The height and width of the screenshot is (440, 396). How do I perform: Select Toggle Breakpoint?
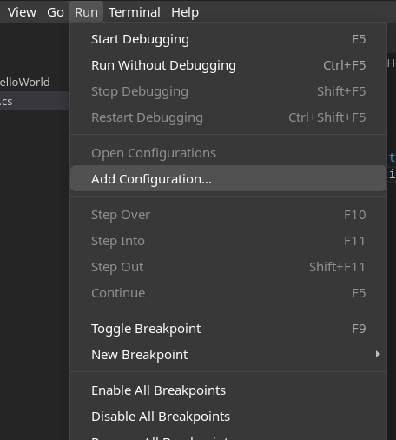(x=228, y=329)
